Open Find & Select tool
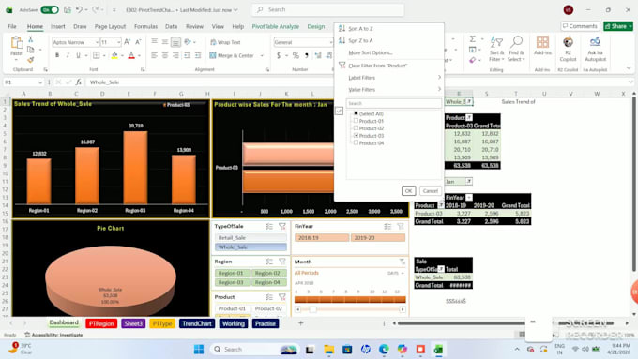The height and width of the screenshot is (359, 638). [x=516, y=49]
